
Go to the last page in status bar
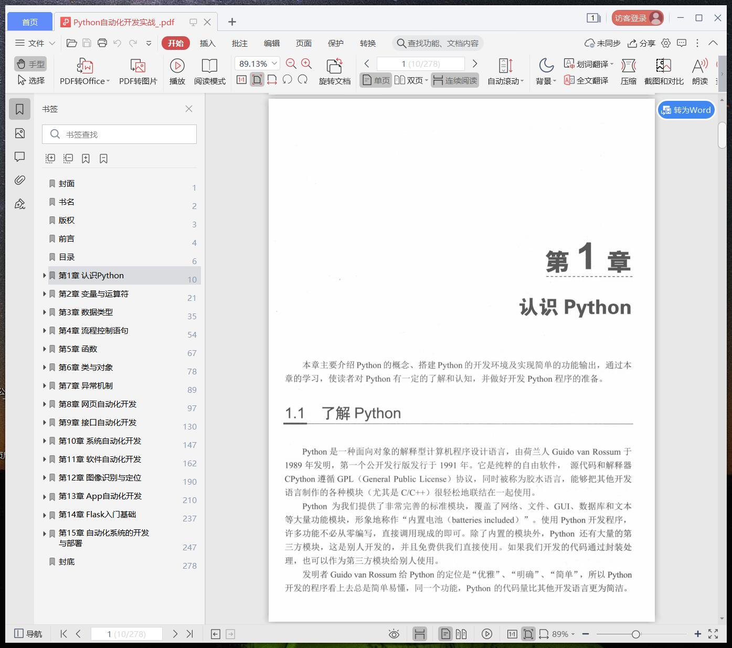click(x=190, y=634)
